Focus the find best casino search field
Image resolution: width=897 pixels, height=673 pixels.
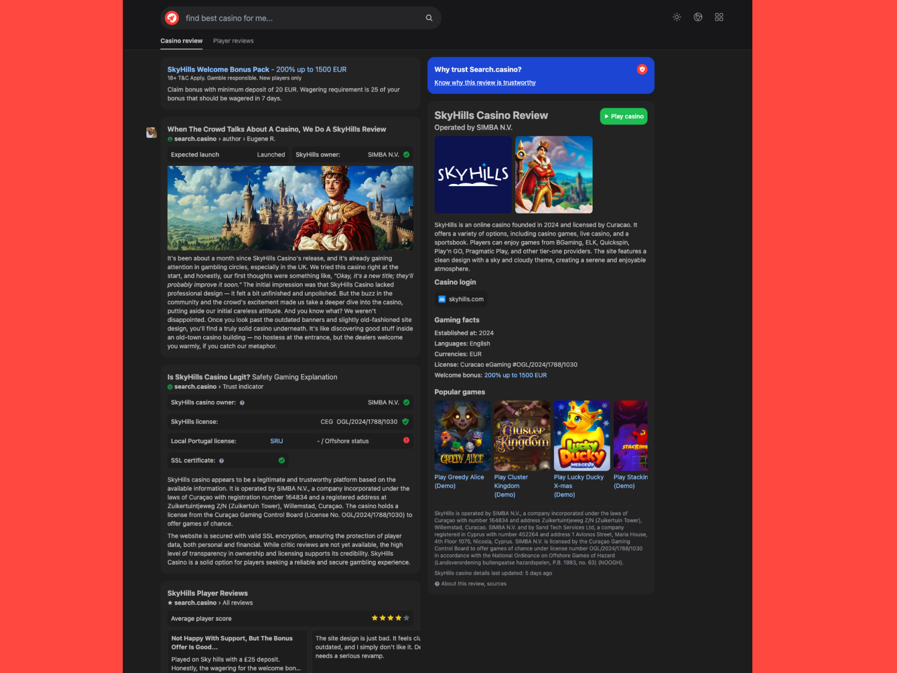(x=301, y=18)
